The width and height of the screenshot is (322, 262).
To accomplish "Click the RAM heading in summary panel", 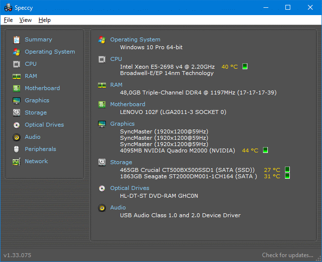I will [116, 85].
